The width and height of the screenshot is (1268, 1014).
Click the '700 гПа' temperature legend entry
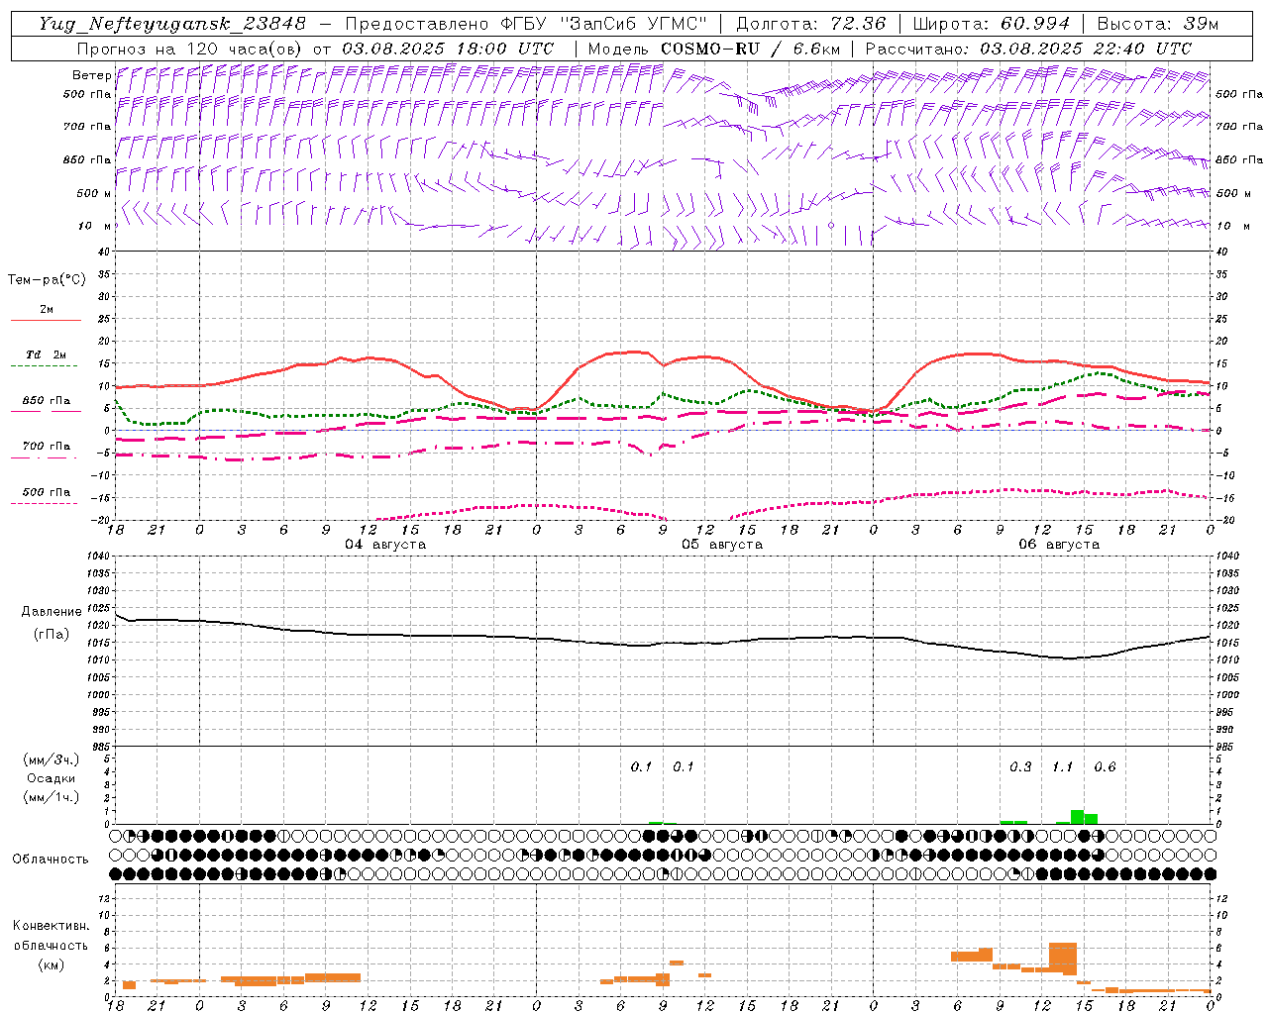coord(47,447)
